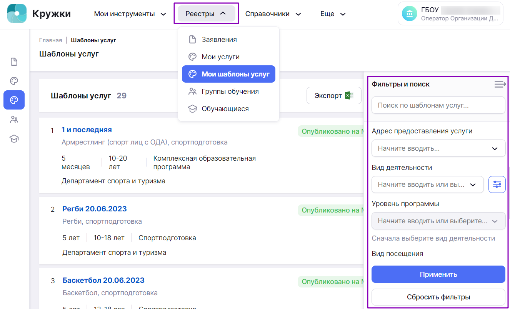The image size is (510, 309).
Task: Click Опубликовано status badge of Регби row
Action: click(331, 210)
